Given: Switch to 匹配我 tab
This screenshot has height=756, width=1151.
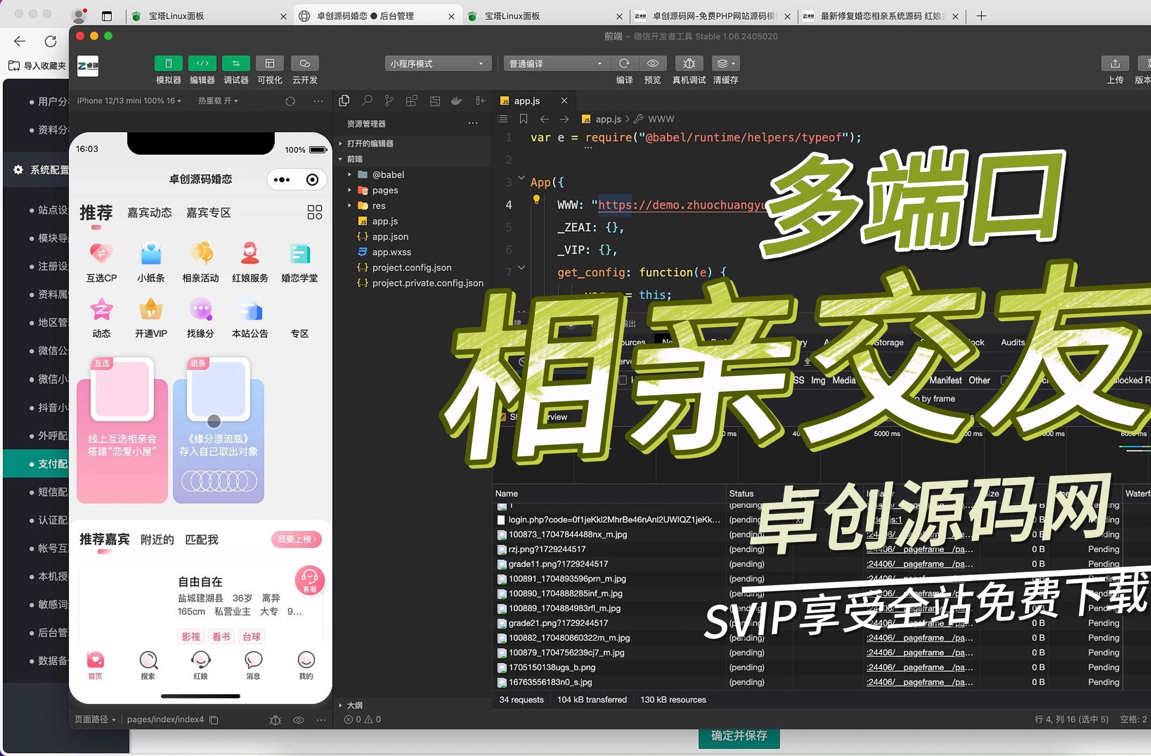Looking at the screenshot, I should coord(202,540).
